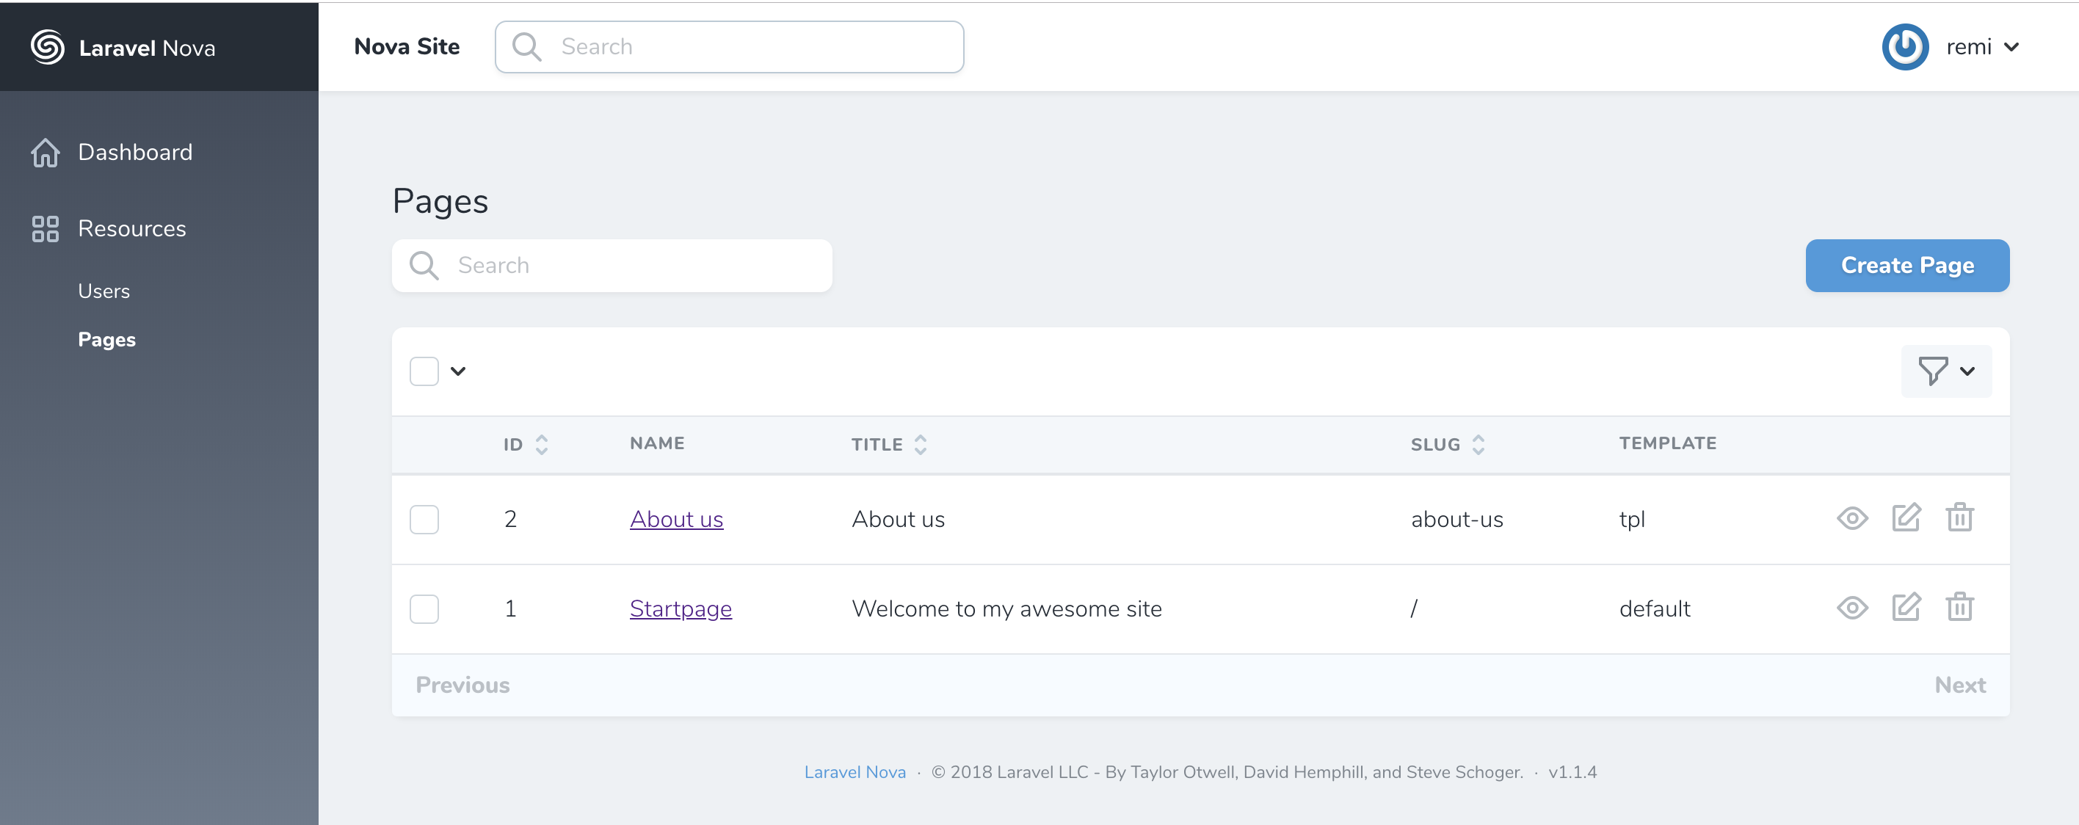This screenshot has width=2079, height=825.
Task: Toggle the select-all checkbox
Action: coord(424,371)
